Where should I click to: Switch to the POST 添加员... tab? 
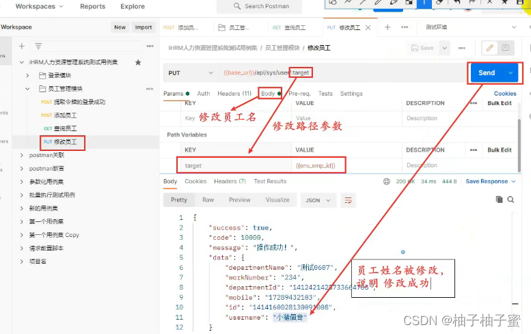[180, 28]
